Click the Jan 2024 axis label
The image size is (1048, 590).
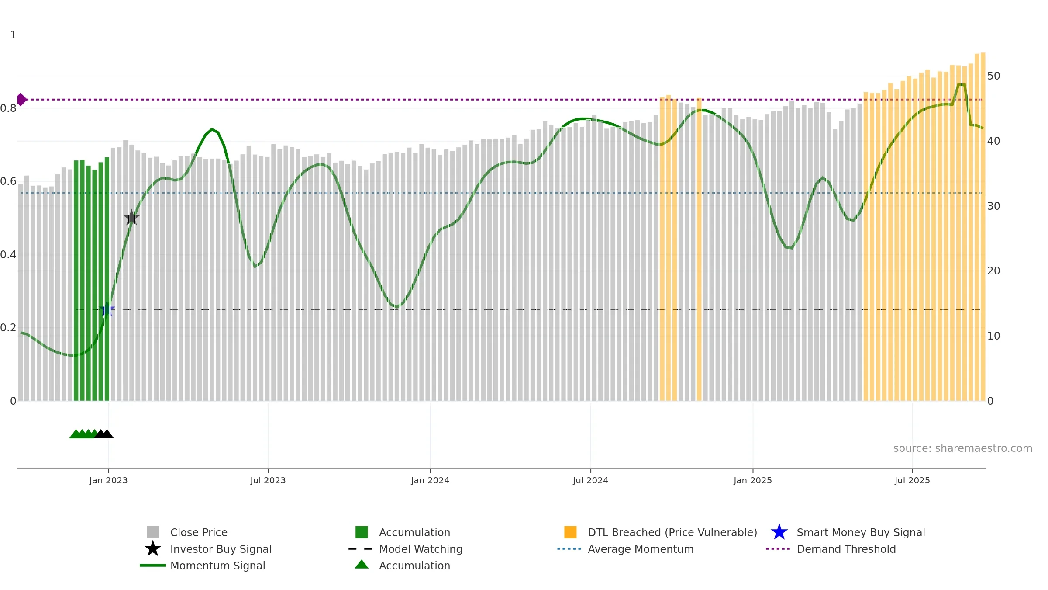tap(430, 481)
